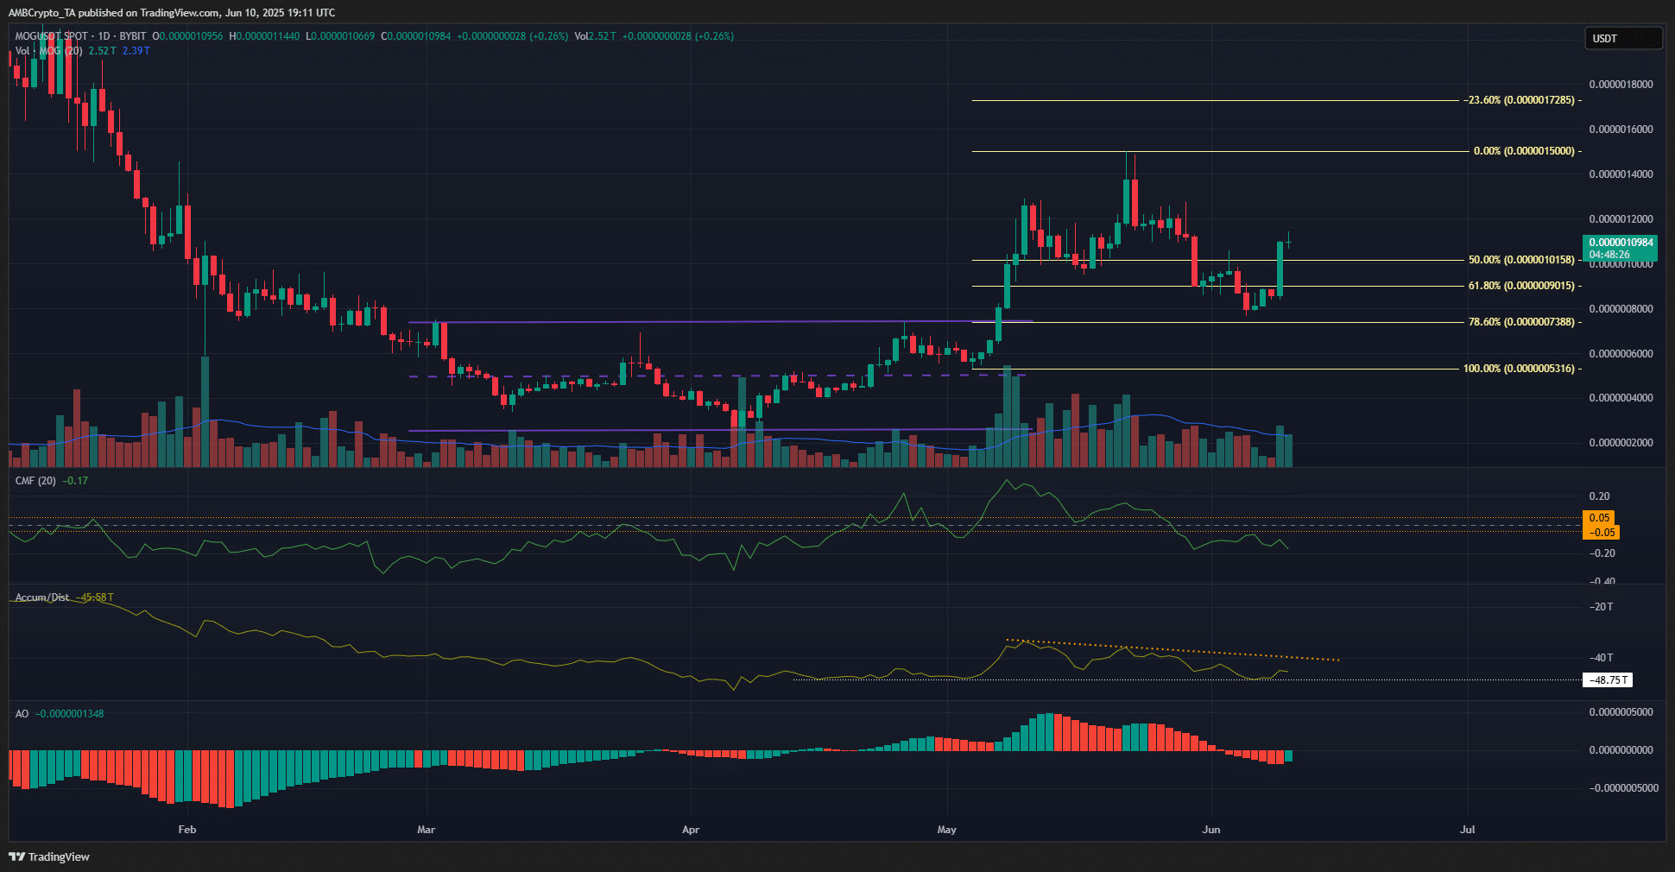Click the green current price label 0.0000010984
The image size is (1675, 872).
[1621, 243]
